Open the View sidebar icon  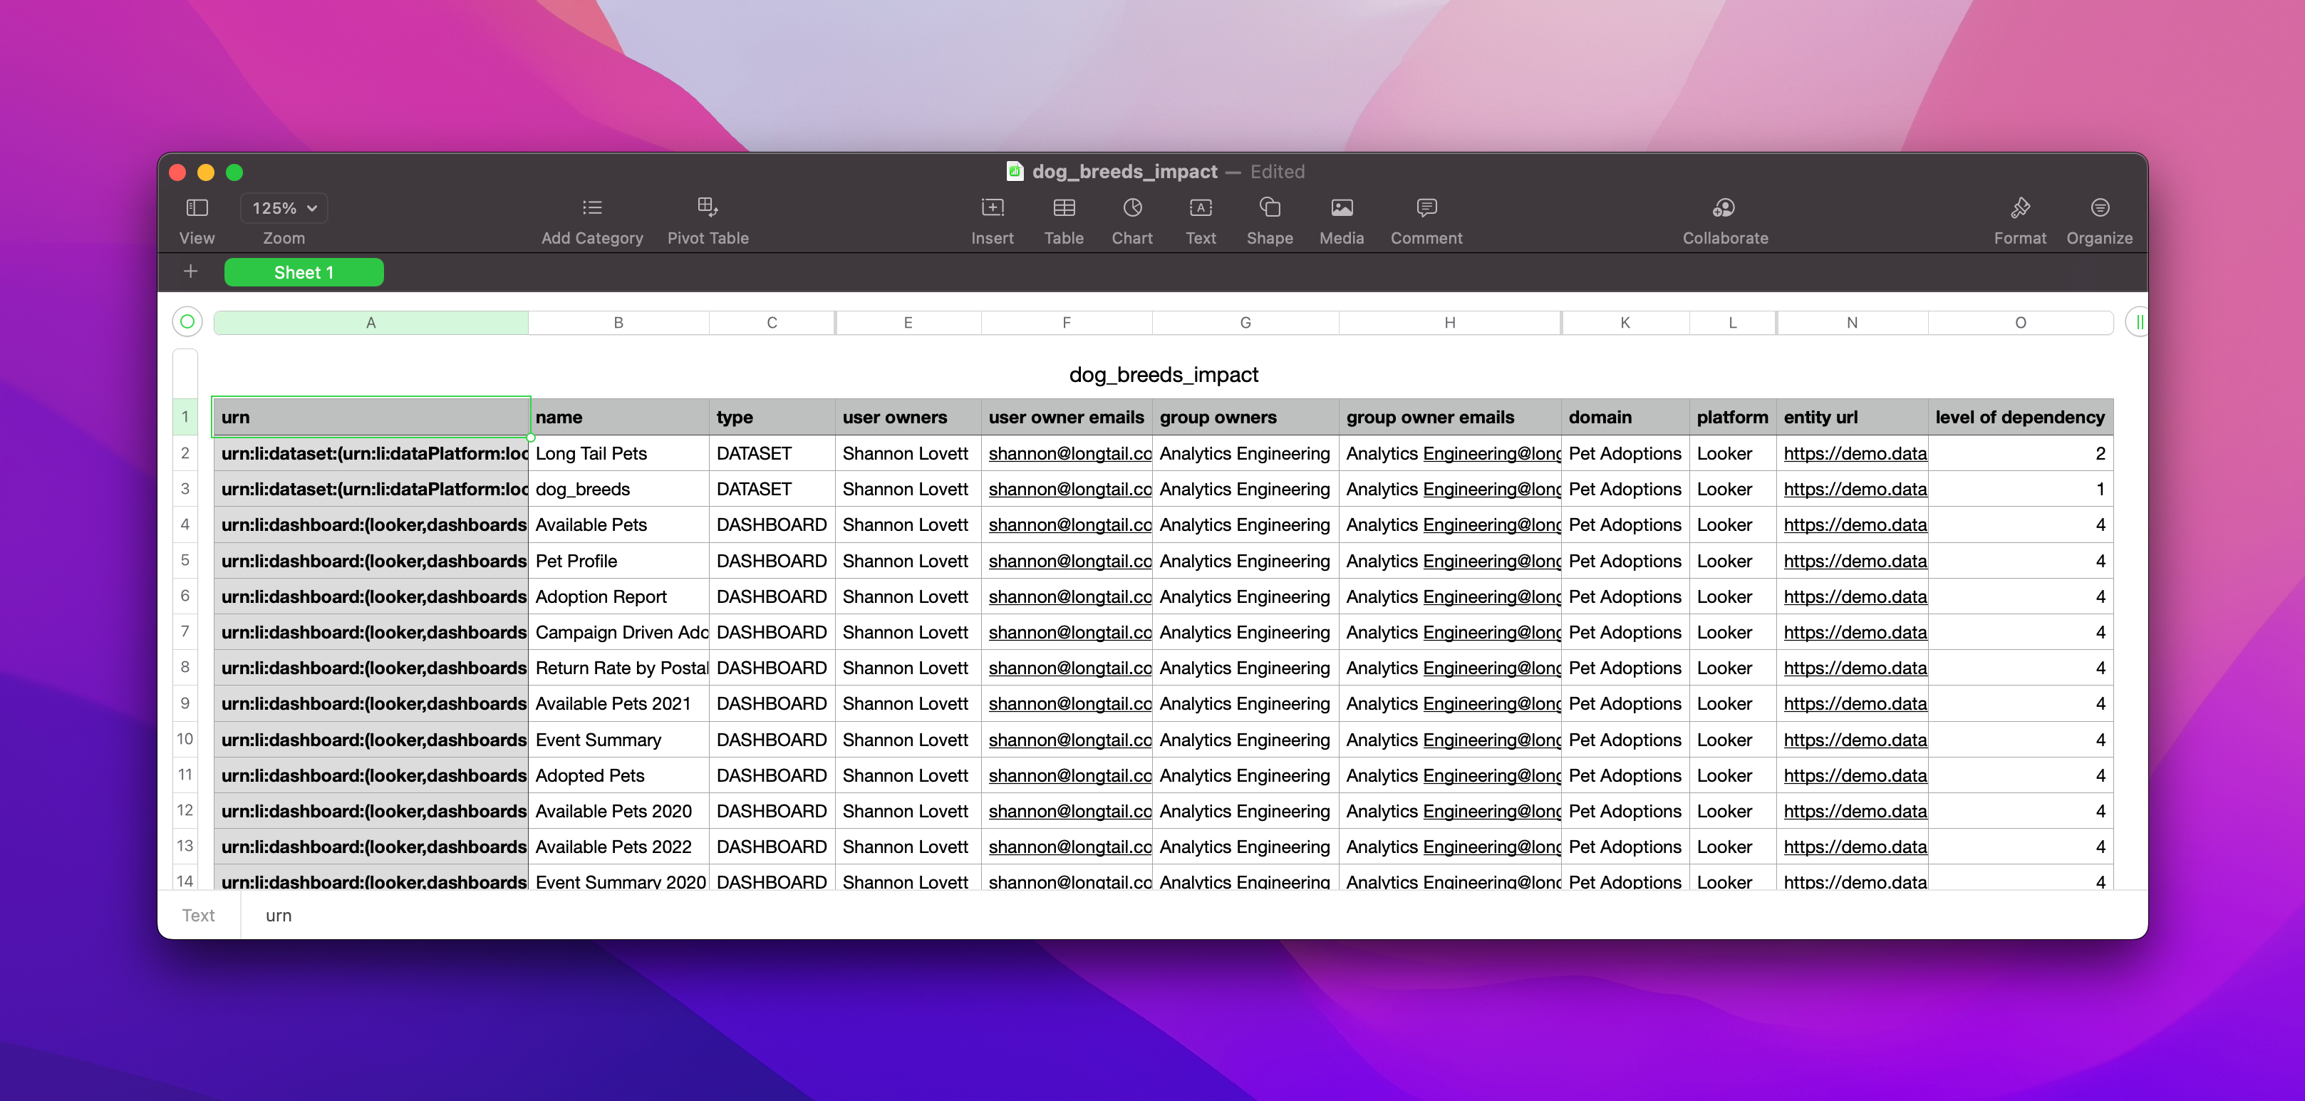(197, 207)
